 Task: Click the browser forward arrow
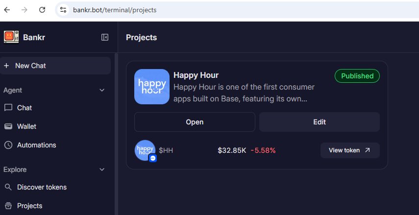pyautogui.click(x=25, y=10)
